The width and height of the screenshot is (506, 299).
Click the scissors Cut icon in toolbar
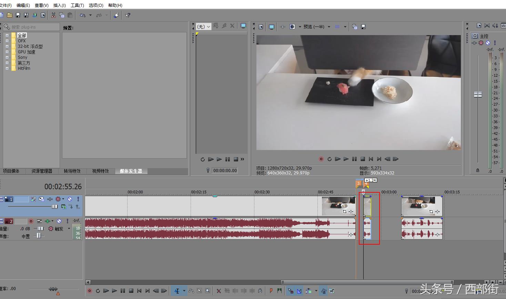[x=53, y=15]
